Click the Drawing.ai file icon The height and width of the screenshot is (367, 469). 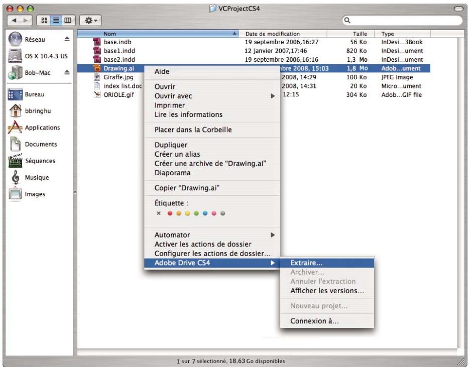click(96, 68)
